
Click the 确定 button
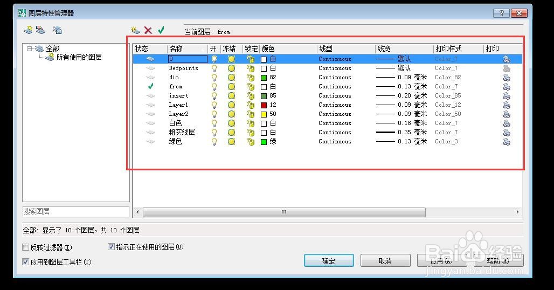point(329,261)
